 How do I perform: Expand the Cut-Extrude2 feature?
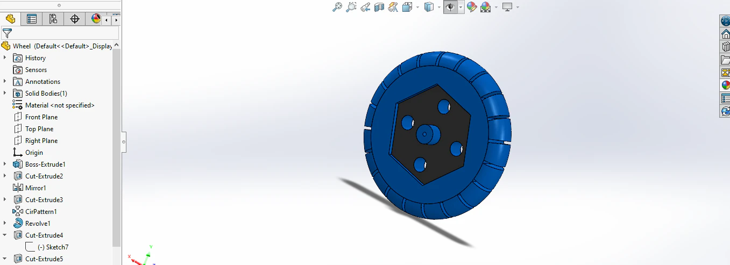tap(5, 176)
